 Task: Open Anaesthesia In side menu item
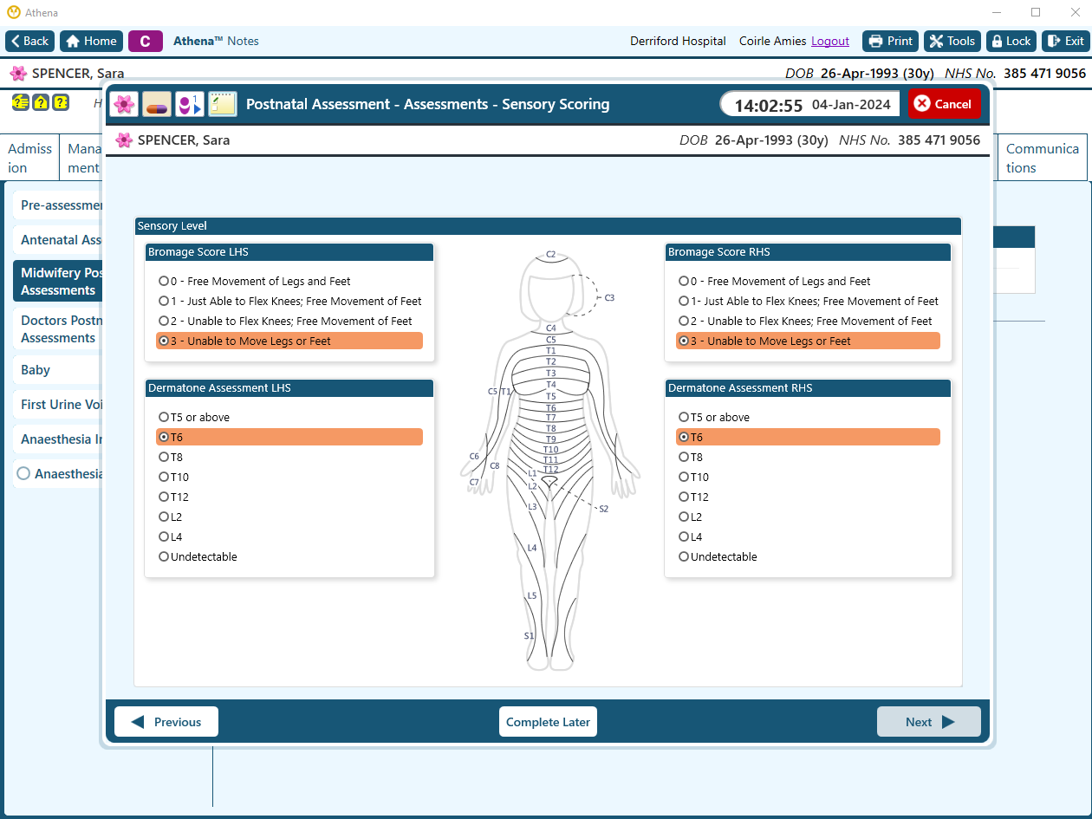[x=59, y=439]
